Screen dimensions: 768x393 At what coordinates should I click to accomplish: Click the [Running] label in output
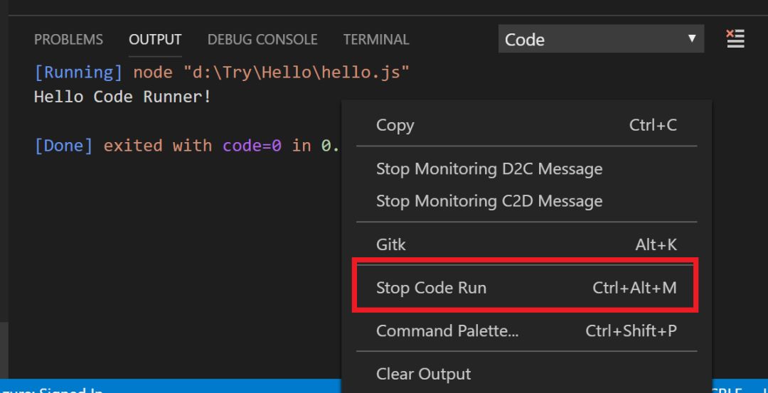(78, 72)
